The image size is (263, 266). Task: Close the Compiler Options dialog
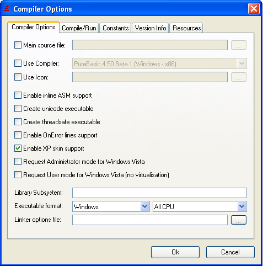[254, 8]
